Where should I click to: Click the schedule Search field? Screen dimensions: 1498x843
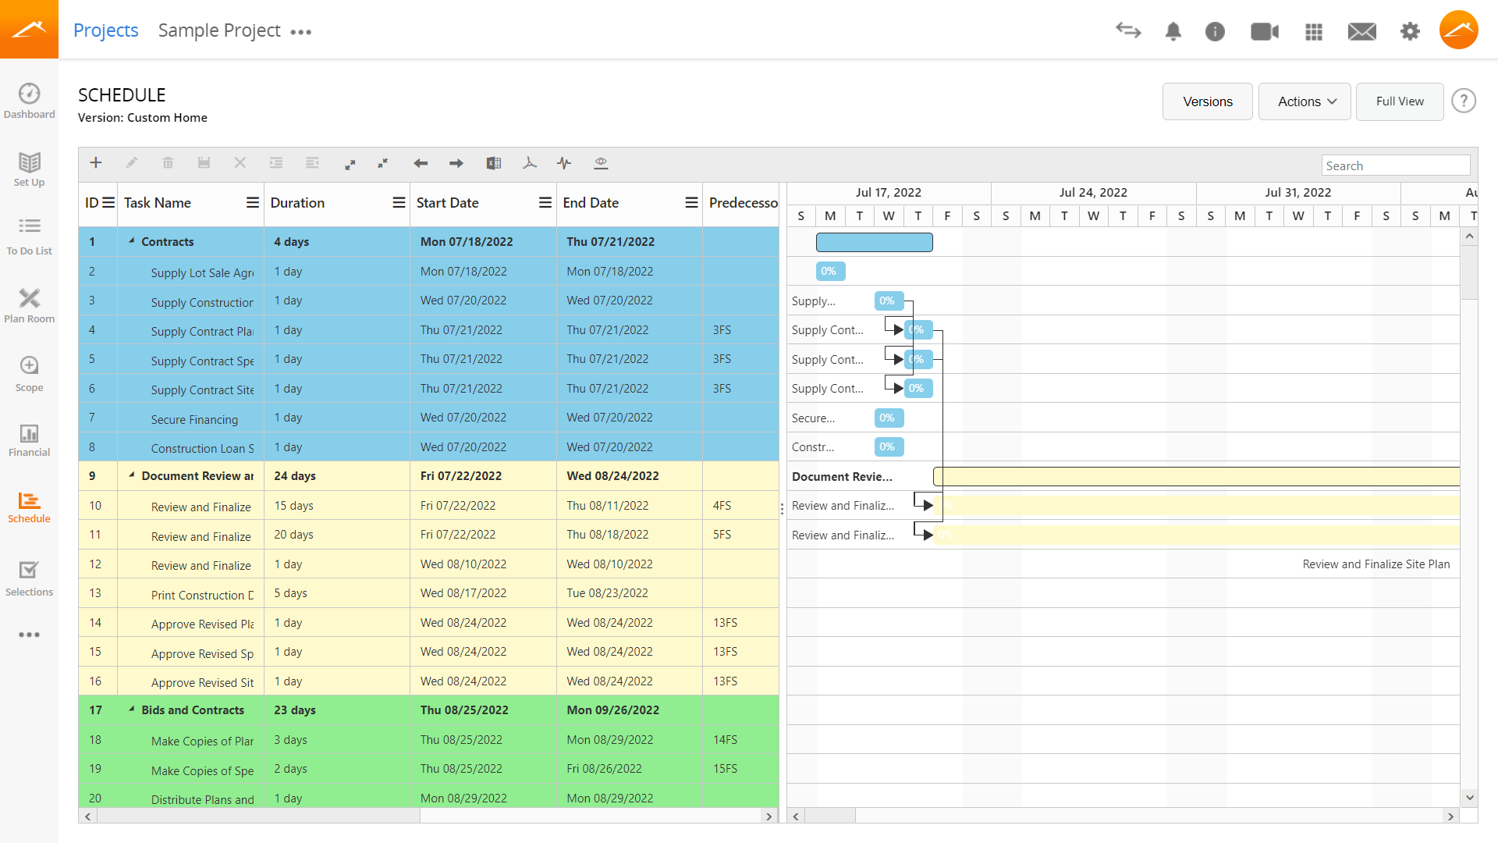(x=1395, y=165)
